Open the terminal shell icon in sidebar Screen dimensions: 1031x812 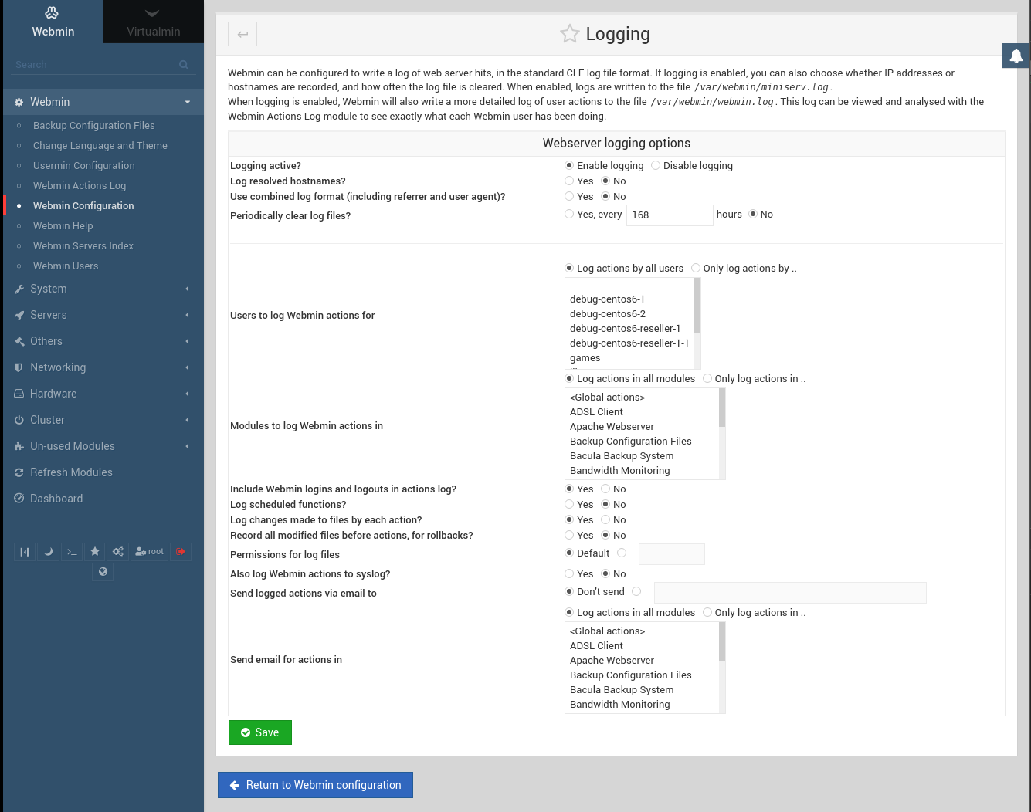point(71,551)
